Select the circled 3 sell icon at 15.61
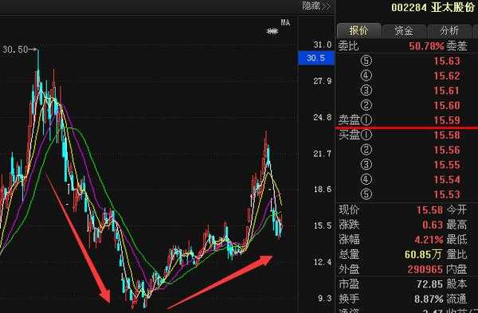The image size is (478, 313). (366, 90)
